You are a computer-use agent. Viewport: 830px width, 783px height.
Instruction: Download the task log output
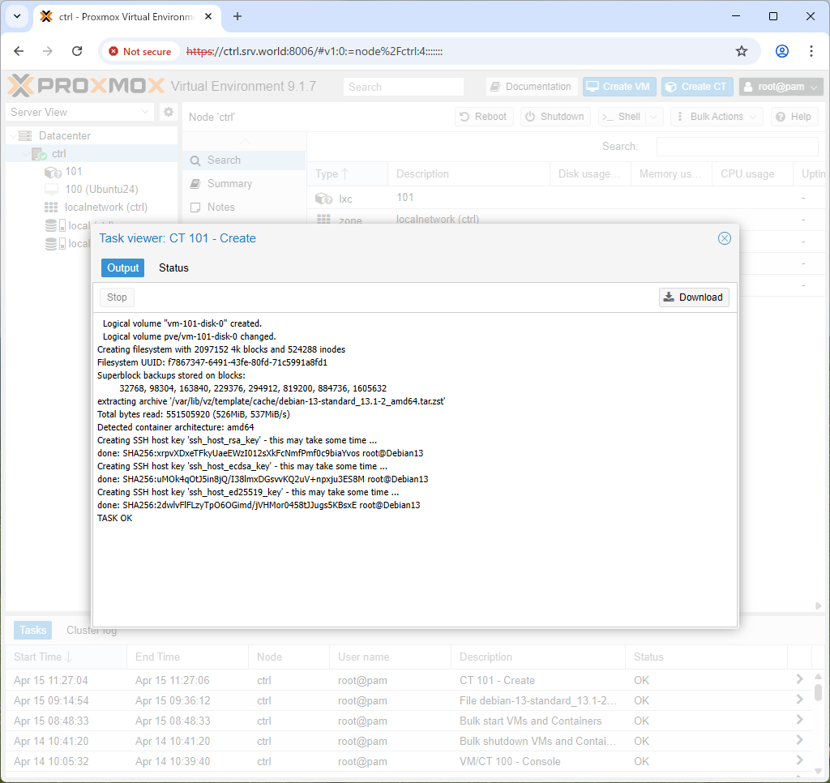click(694, 297)
